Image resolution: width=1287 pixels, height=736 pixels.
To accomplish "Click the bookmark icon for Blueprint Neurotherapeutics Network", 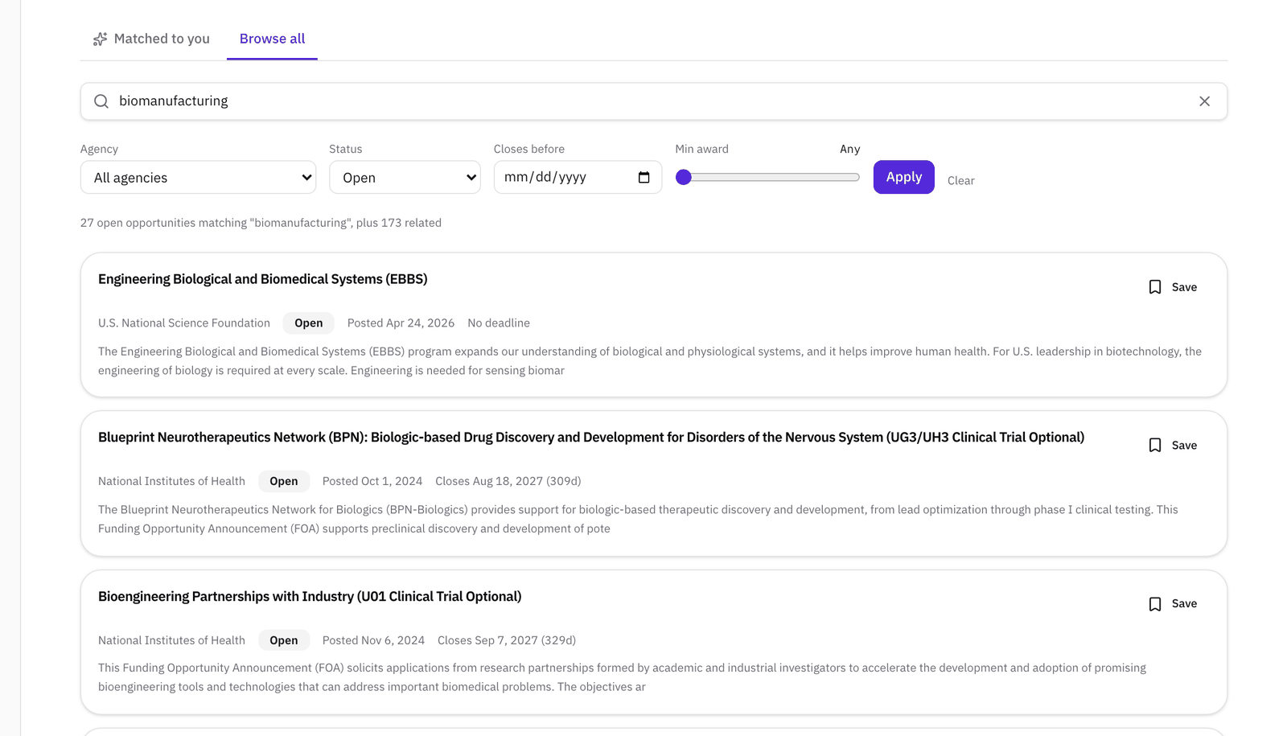I will point(1155,446).
